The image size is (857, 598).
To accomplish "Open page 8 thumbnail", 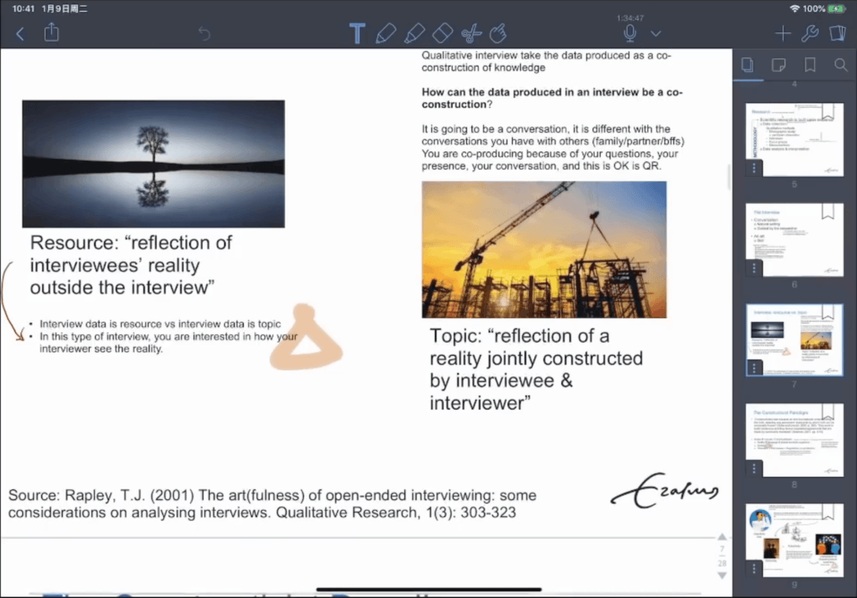I will [x=794, y=440].
